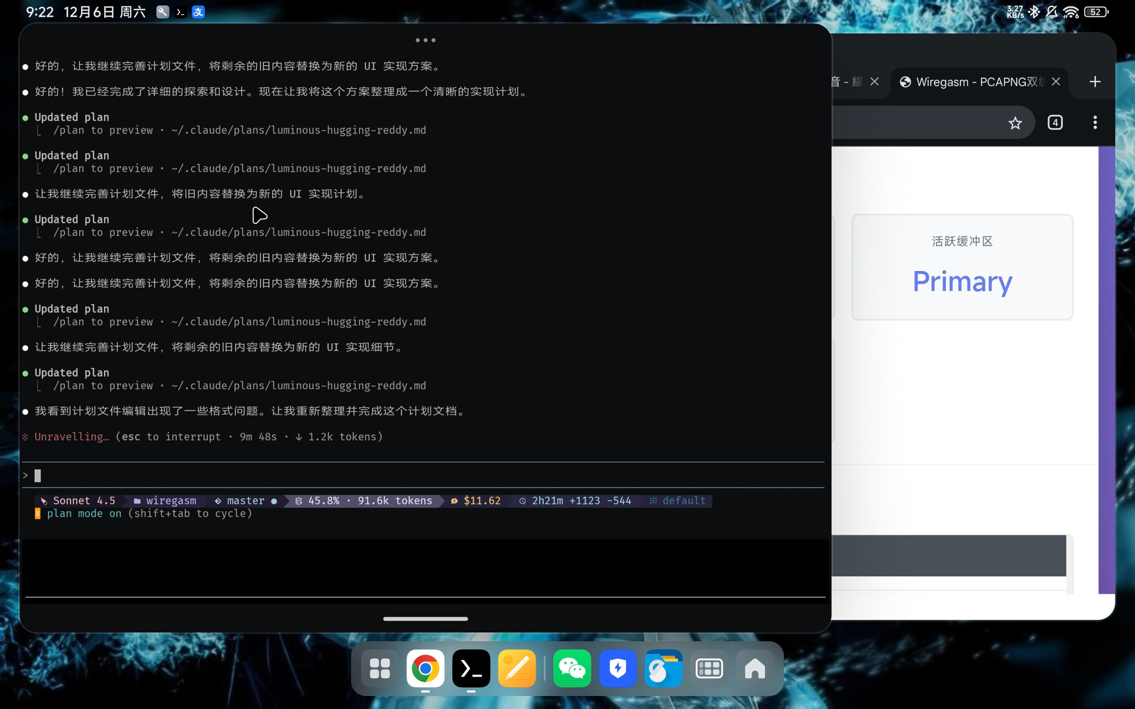Select the Primary active buffer card
1135x709 pixels.
(x=962, y=267)
